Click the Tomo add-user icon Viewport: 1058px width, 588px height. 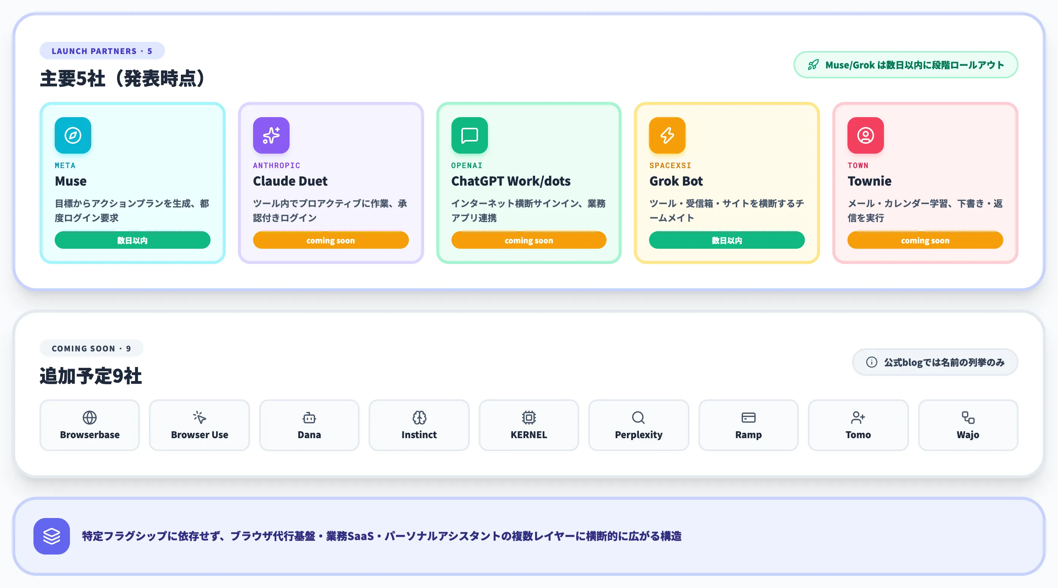[x=858, y=417]
